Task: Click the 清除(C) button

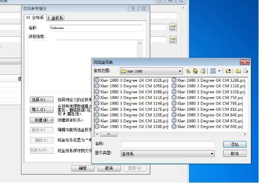Action: coord(42,141)
